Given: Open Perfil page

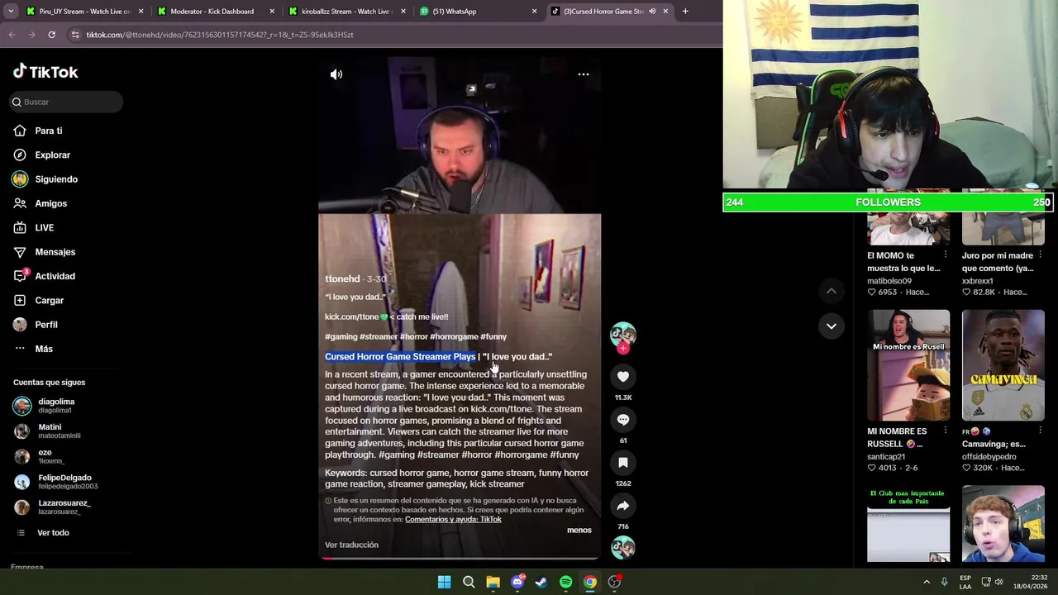Looking at the screenshot, I should [45, 325].
